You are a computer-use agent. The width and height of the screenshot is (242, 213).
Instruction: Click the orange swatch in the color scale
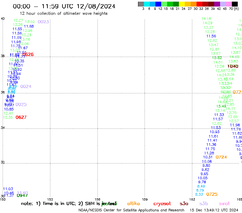(193, 4)
